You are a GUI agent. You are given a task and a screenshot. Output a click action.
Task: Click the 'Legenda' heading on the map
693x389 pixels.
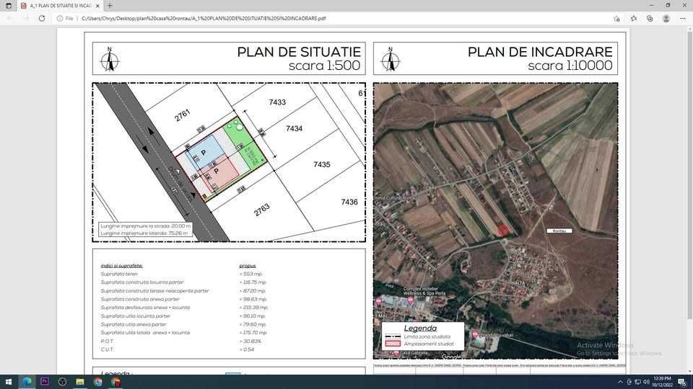(x=420, y=328)
